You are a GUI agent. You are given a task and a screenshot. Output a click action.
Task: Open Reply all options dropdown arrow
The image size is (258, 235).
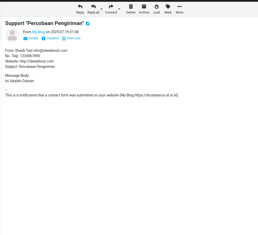(101, 9)
